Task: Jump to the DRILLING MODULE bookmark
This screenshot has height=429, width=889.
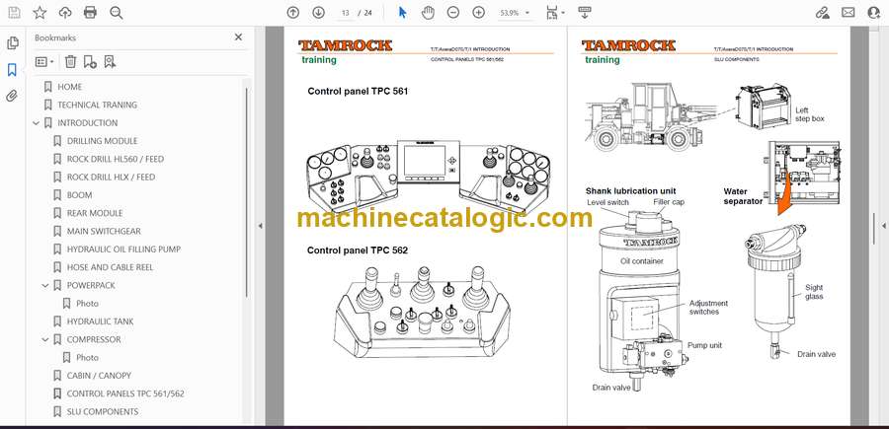Action: click(x=102, y=141)
